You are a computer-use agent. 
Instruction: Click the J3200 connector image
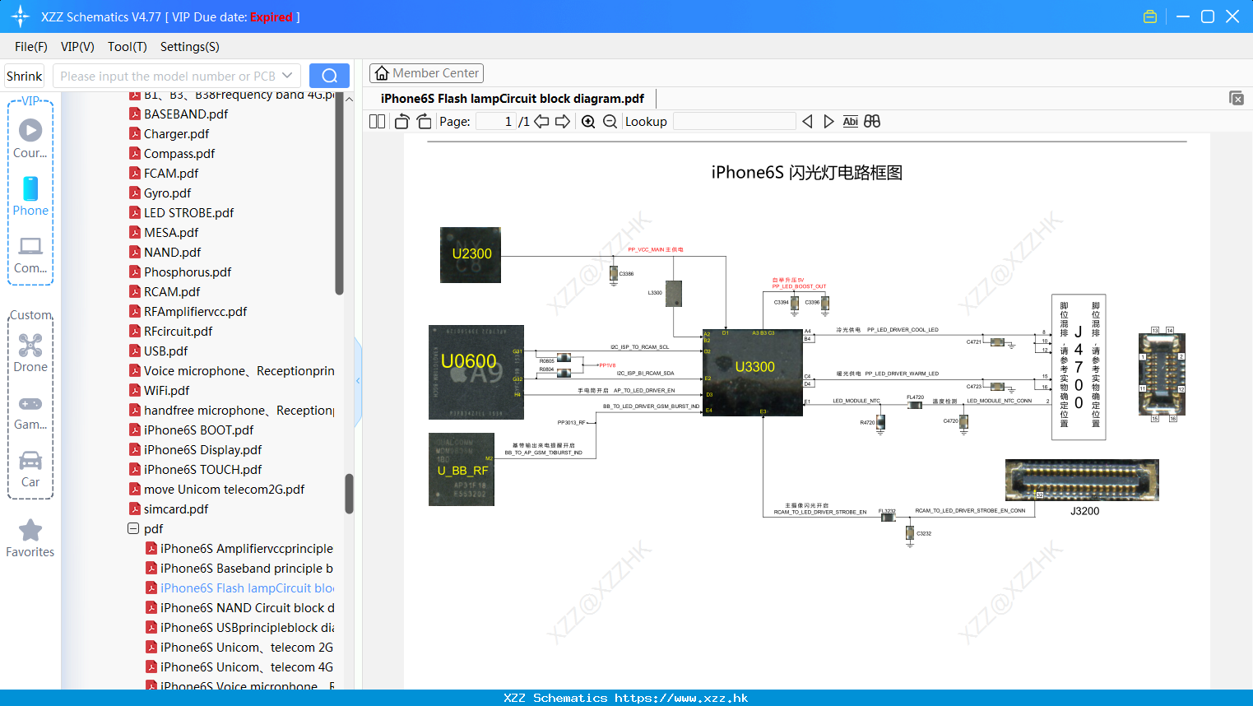pyautogui.click(x=1082, y=481)
